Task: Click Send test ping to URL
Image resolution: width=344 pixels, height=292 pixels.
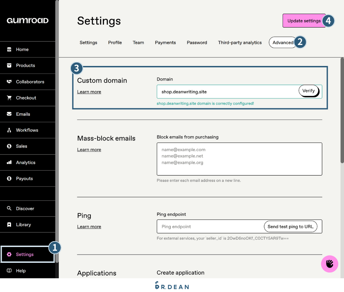Action: click(x=290, y=227)
